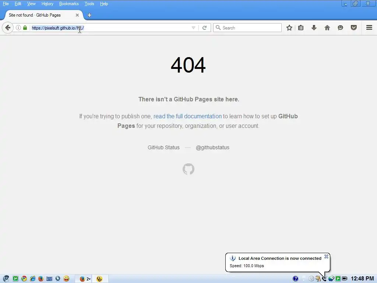Open the film strip video app icon
Image resolution: width=377 pixels, height=283 pixels.
[x=49, y=279]
